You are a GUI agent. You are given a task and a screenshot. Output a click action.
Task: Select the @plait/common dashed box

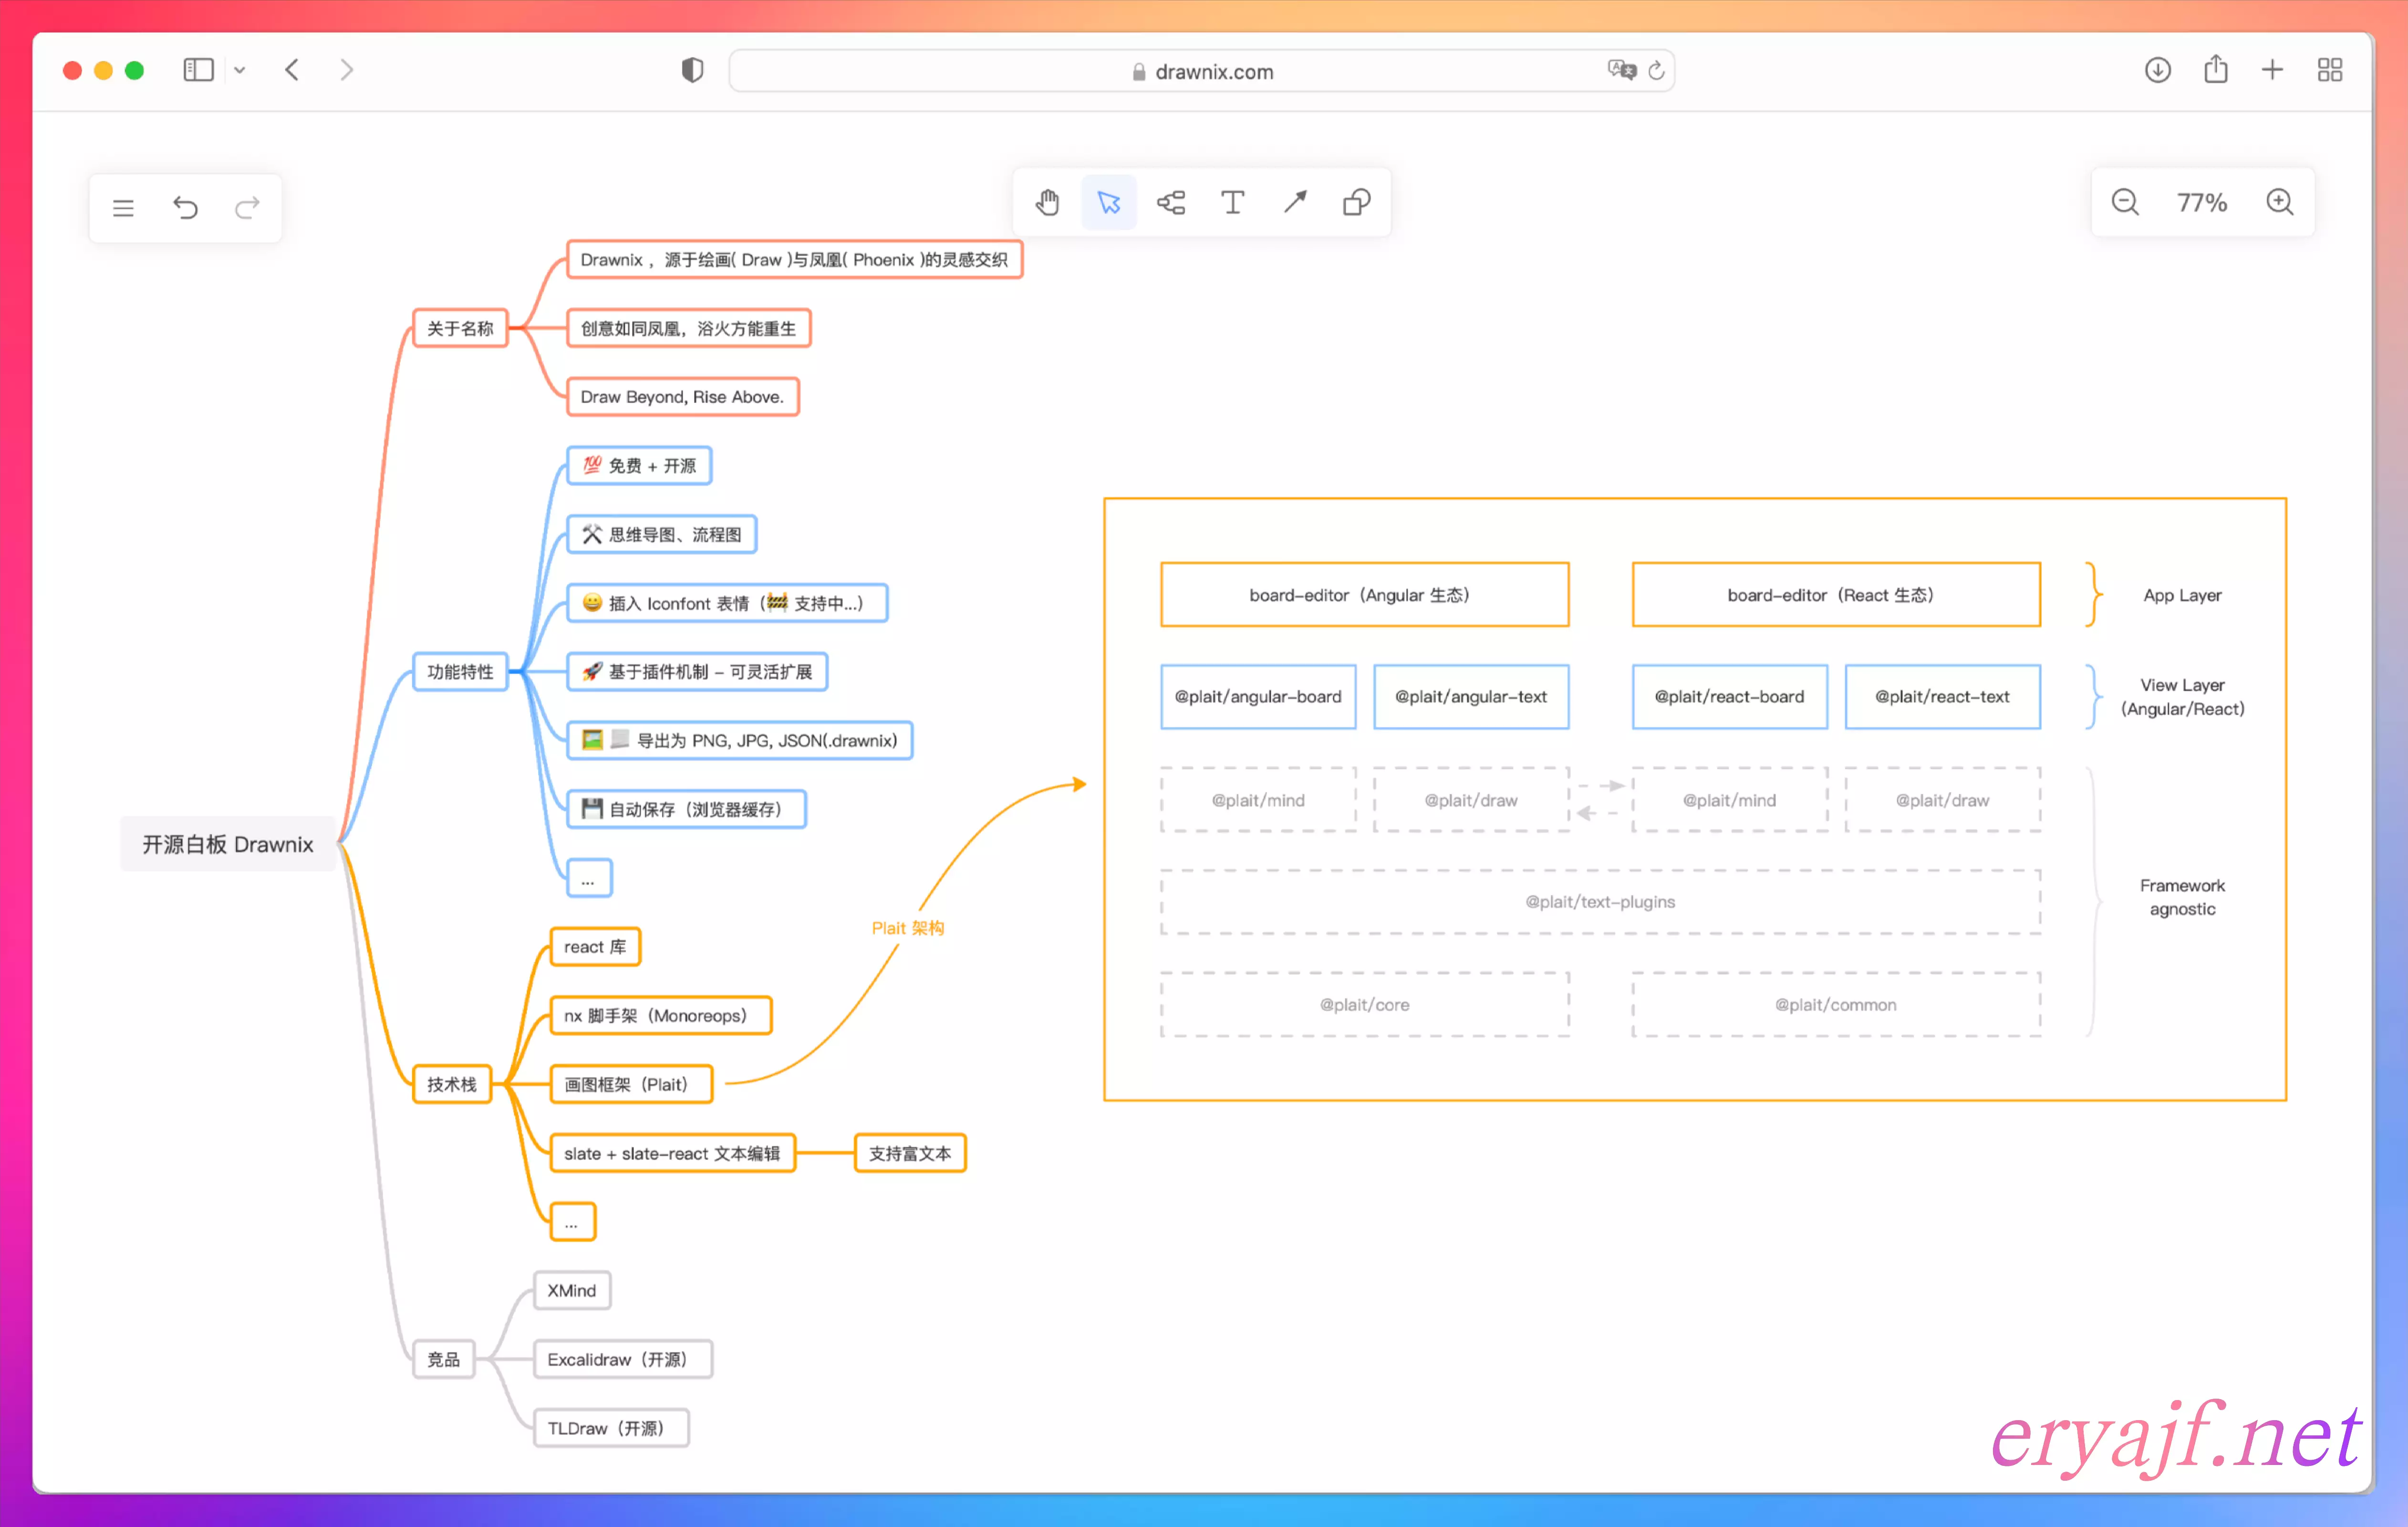click(x=1836, y=1004)
